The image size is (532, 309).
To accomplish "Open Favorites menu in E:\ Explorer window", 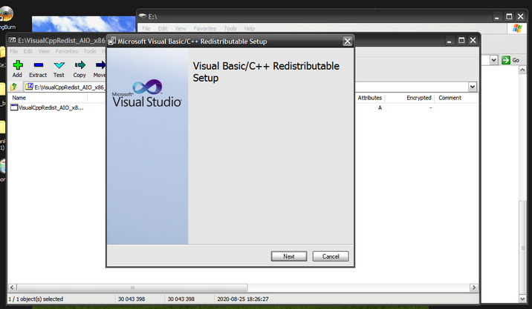I will [205, 28].
